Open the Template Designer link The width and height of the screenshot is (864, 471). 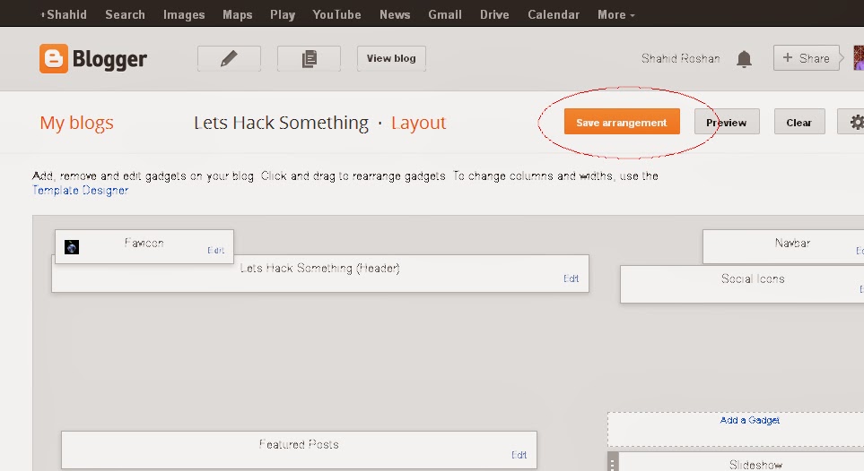click(x=81, y=191)
